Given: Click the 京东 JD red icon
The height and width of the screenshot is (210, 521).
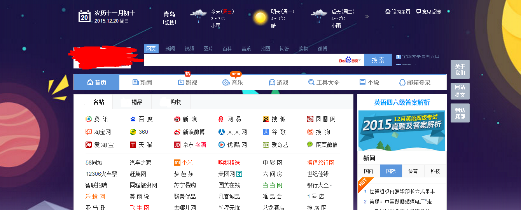Looking at the screenshot, I should (177, 145).
